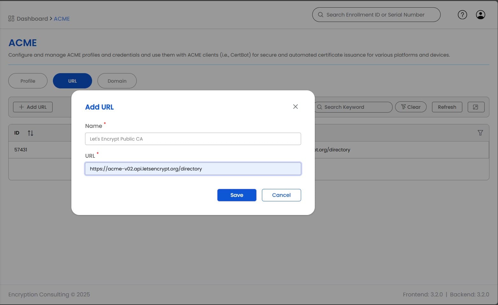Click the export icon beside Refresh

(476, 107)
